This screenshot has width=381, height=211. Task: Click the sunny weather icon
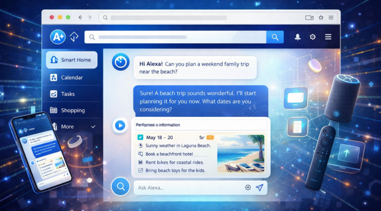[140, 146]
